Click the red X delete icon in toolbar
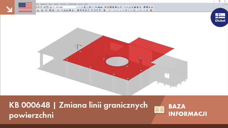 click(132, 7)
